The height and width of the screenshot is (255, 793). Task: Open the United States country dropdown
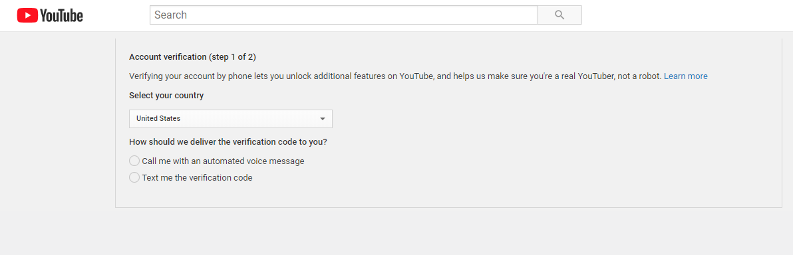[x=231, y=119]
